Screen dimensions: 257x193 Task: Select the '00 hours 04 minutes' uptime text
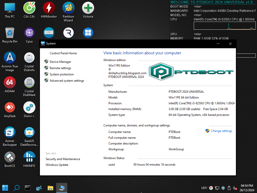coord(154,164)
